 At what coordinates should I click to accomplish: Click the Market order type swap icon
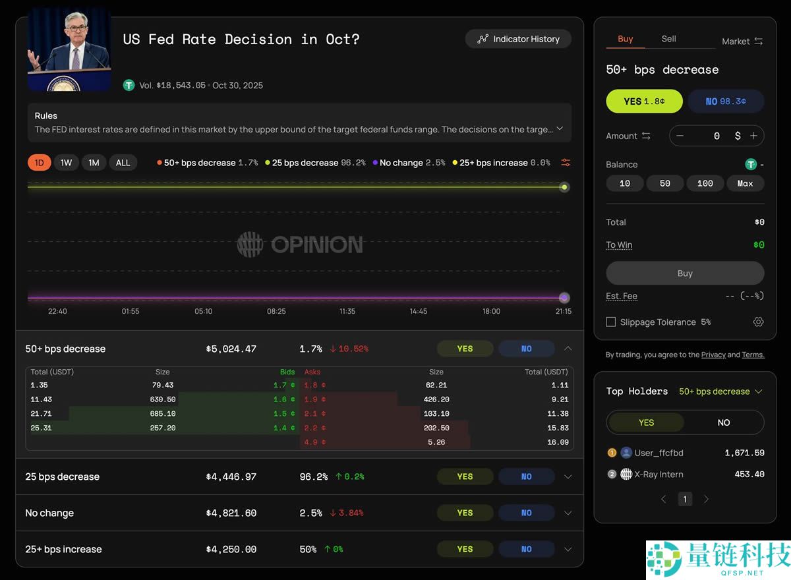pyautogui.click(x=759, y=42)
